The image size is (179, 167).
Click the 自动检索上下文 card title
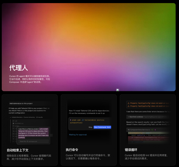(x=18, y=150)
